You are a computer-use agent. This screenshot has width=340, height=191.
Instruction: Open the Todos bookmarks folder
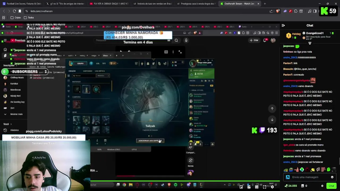click(29, 18)
